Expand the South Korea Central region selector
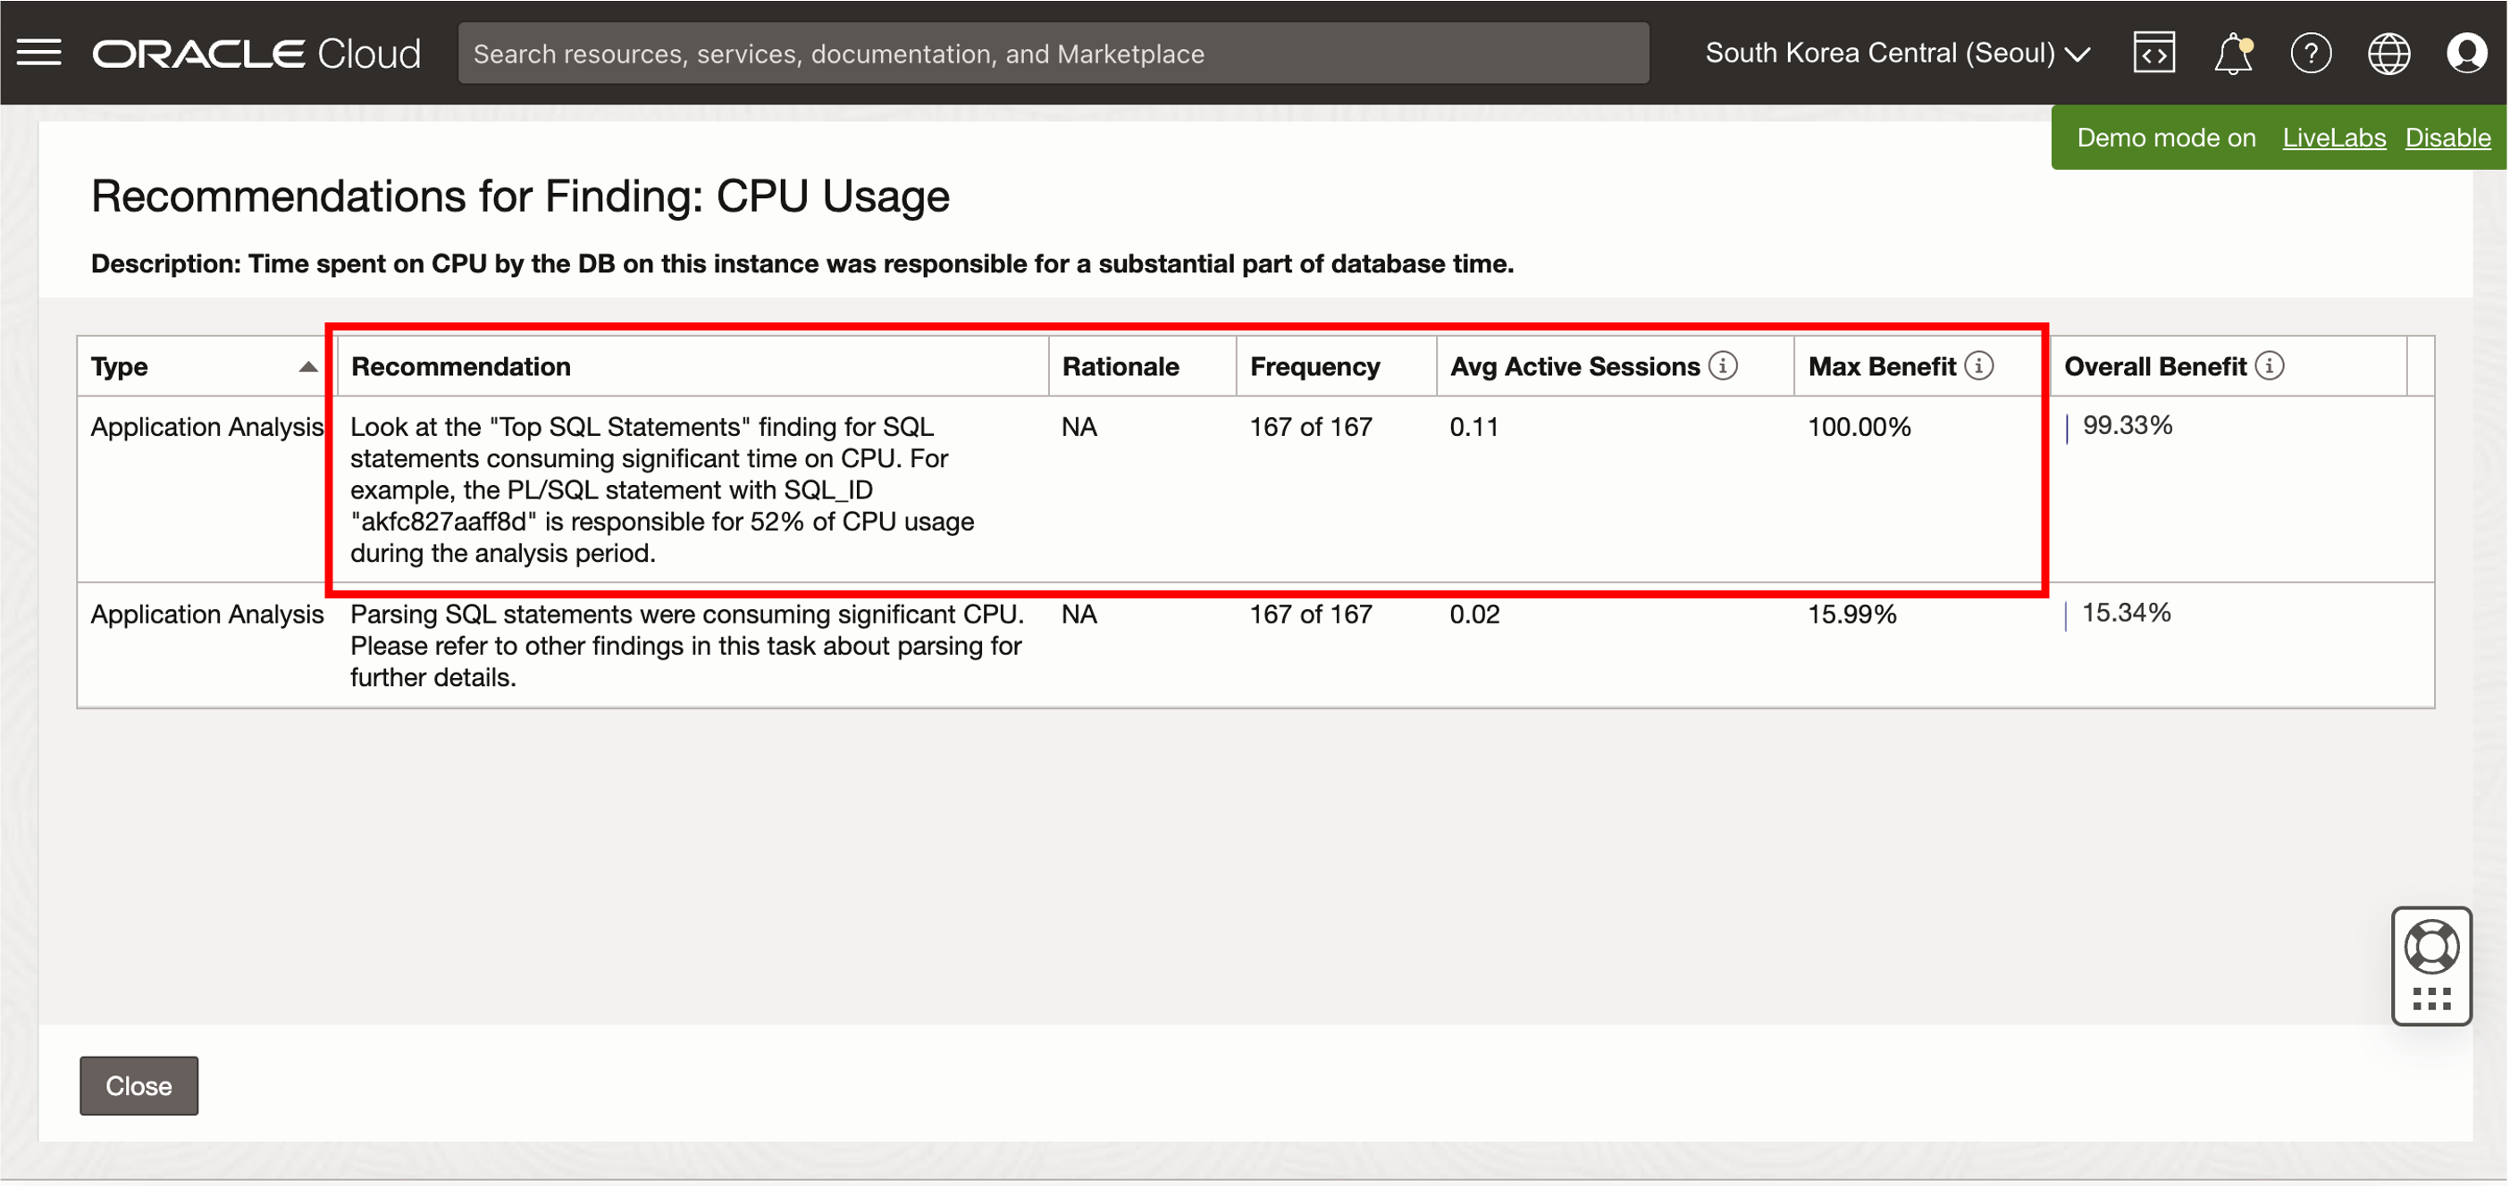 (x=1897, y=53)
